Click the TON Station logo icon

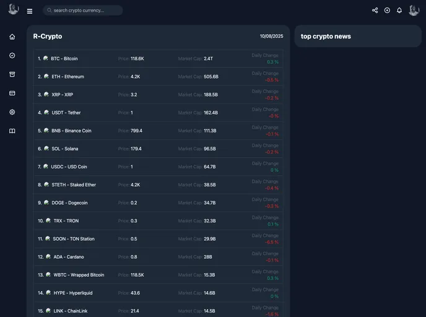click(48, 238)
